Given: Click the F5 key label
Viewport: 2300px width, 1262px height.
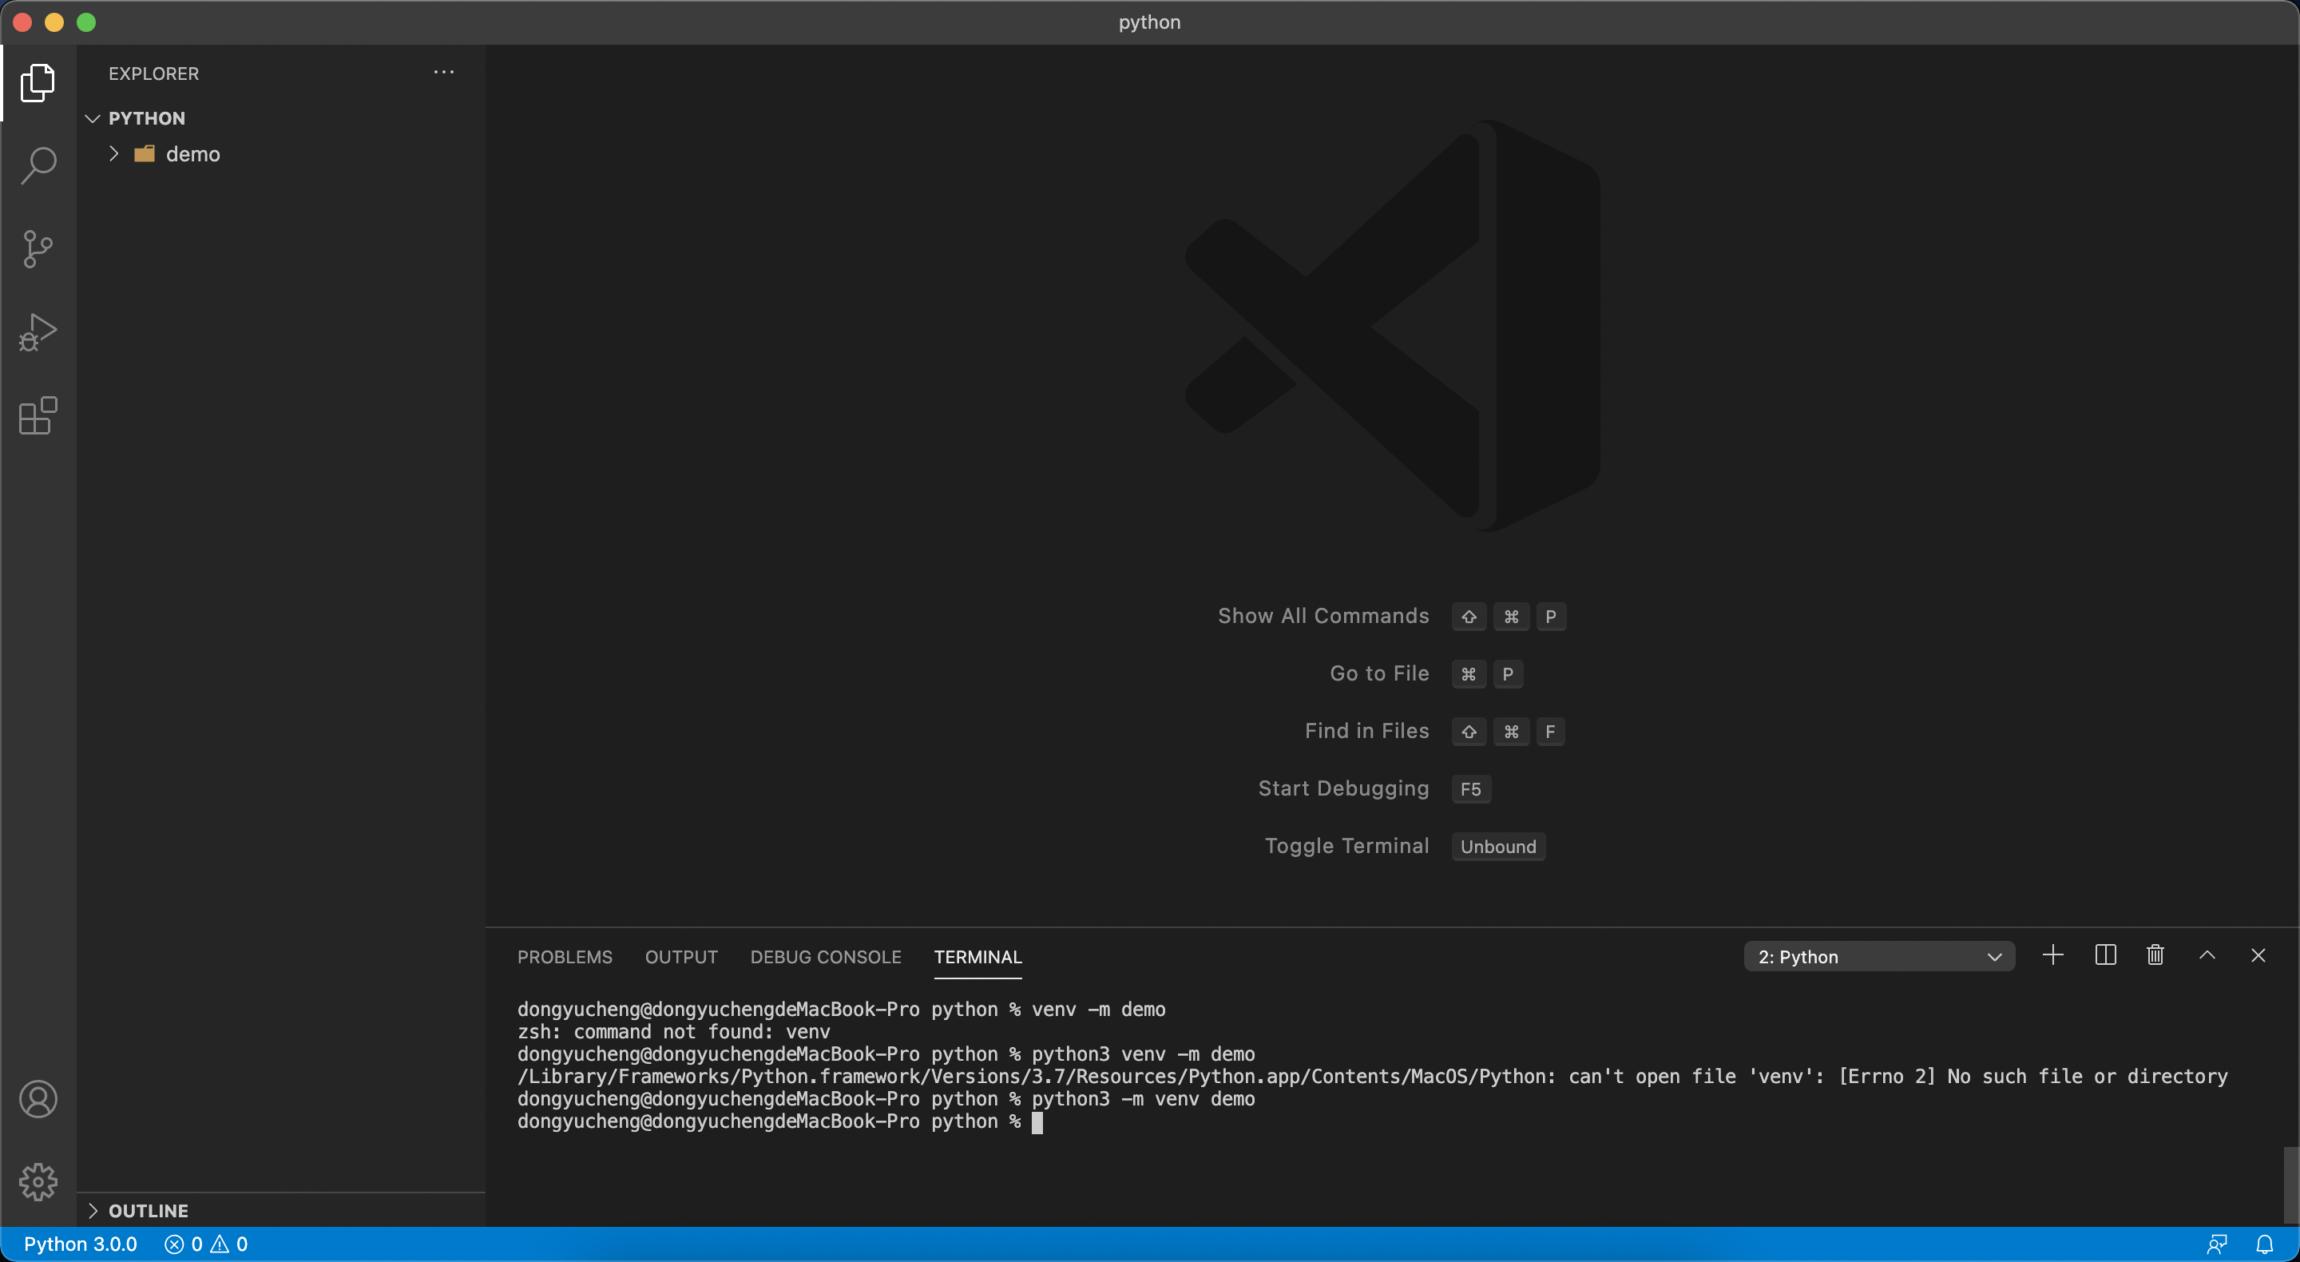Looking at the screenshot, I should click(1470, 788).
